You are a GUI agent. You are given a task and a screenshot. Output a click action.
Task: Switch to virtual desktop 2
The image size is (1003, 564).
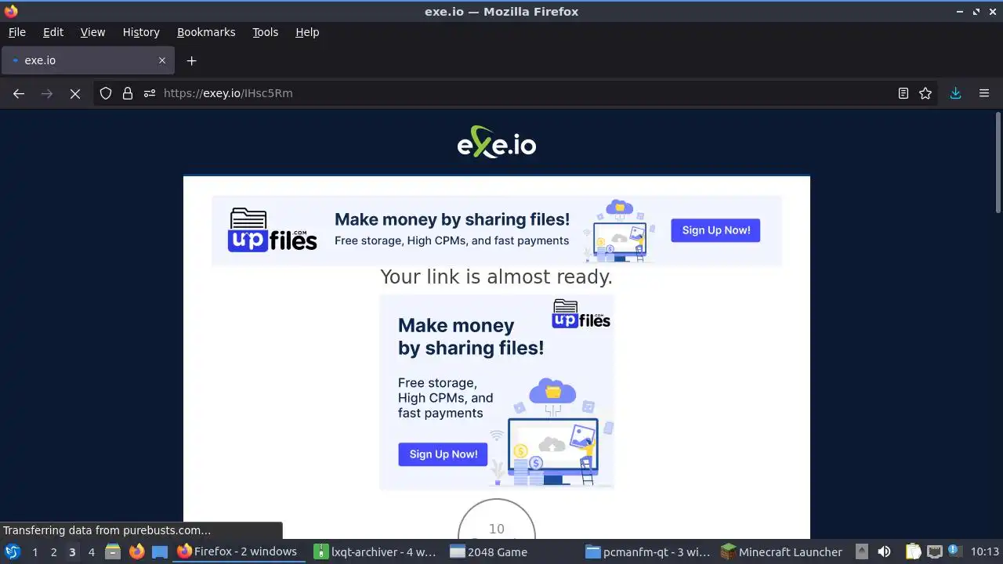(x=53, y=552)
